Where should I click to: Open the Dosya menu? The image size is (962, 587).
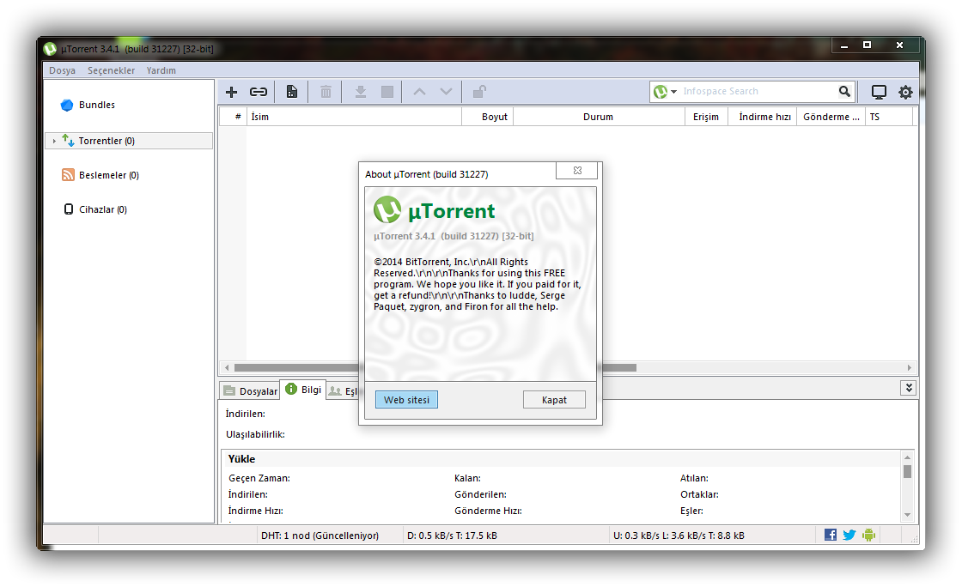point(62,70)
